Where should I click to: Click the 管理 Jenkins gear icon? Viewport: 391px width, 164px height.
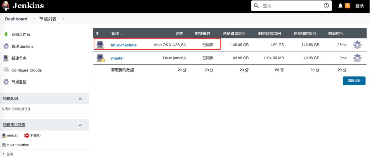tap(6, 46)
